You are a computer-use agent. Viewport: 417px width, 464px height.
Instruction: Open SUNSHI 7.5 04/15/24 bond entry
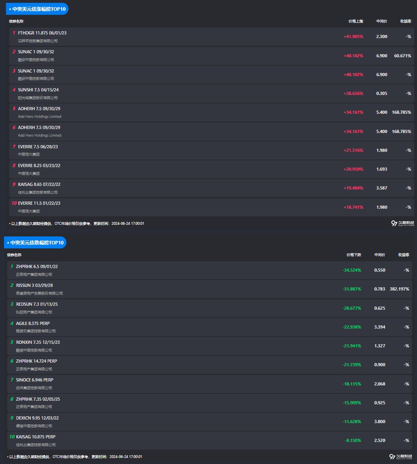pos(212,93)
